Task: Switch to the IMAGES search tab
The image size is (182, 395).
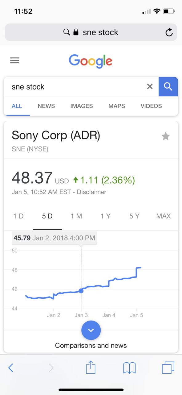Action: tap(82, 106)
